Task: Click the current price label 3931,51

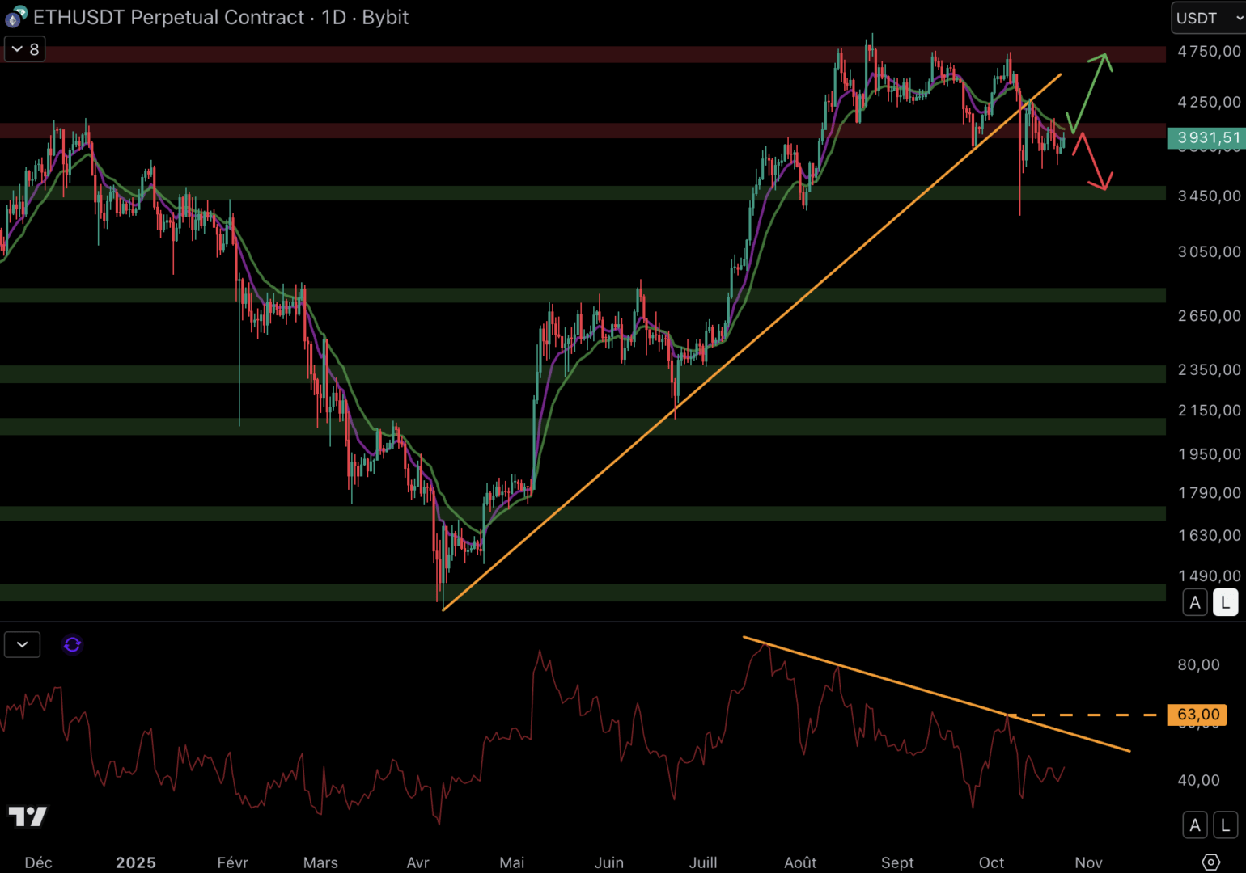Action: [1208, 138]
